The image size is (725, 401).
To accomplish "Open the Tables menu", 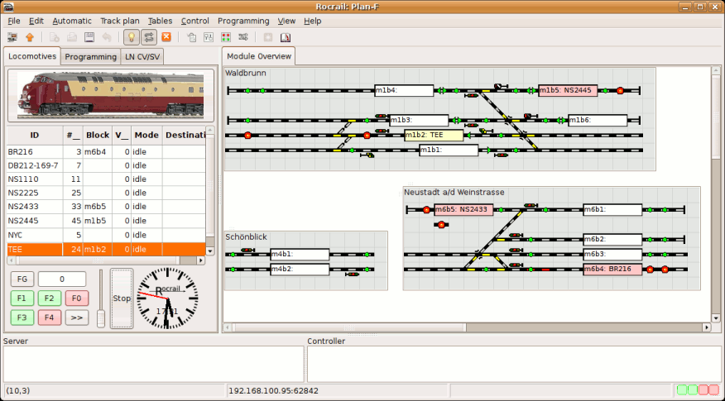I will [161, 21].
